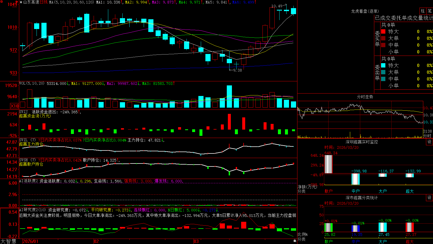
Task: Click the SVSH (7) indicator name
Action: tap(27, 160)
